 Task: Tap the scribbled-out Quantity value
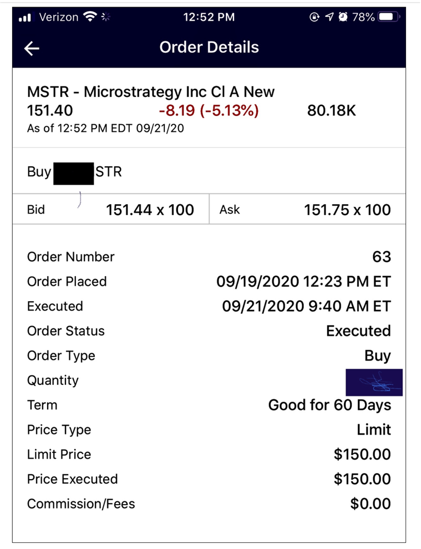pyautogui.click(x=373, y=382)
